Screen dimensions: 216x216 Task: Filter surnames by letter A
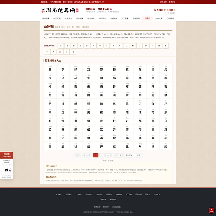(x=61, y=46)
